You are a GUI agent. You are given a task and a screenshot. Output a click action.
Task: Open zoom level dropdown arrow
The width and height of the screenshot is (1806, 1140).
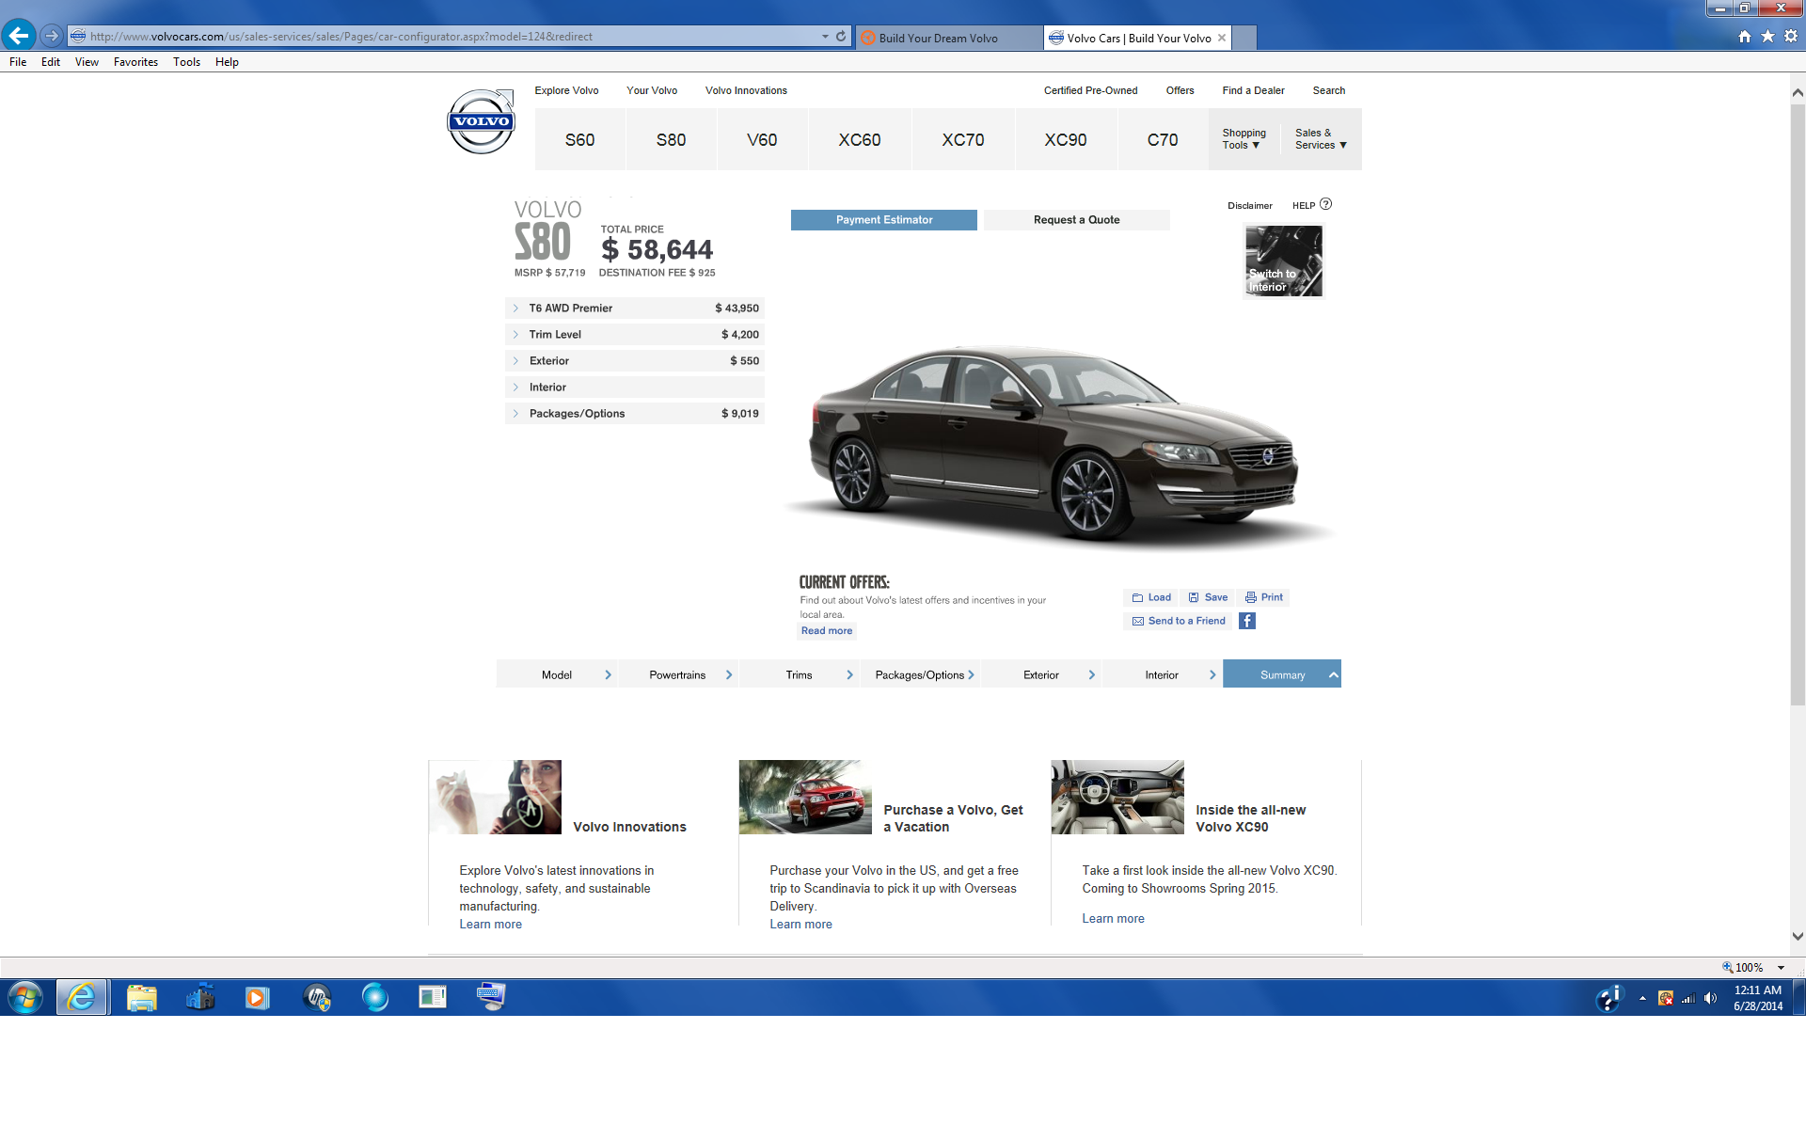[1781, 968]
